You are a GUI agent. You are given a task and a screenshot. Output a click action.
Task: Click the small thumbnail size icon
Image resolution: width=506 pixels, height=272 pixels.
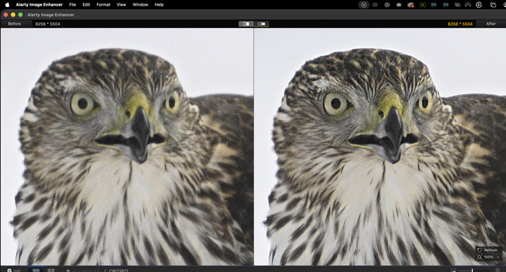click(454, 270)
